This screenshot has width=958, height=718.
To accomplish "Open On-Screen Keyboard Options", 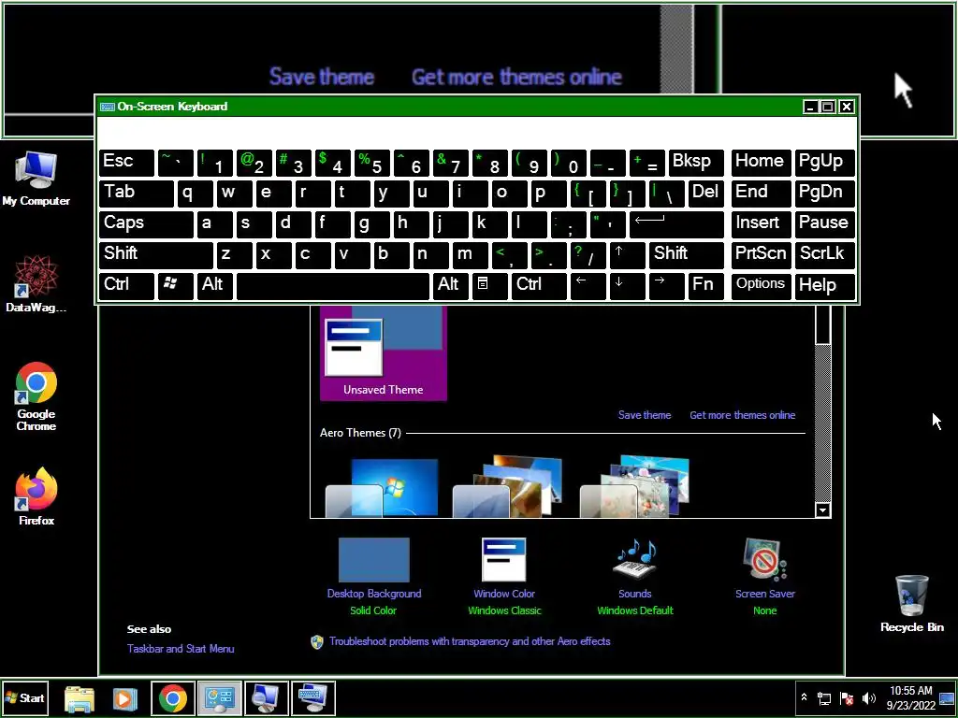I will pyautogui.click(x=761, y=284).
